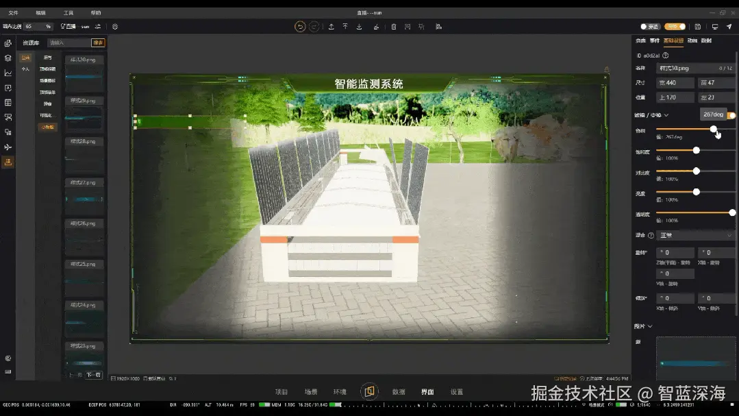Open the settings gear beside the scene name
739x416 pixels.
coord(114,26)
